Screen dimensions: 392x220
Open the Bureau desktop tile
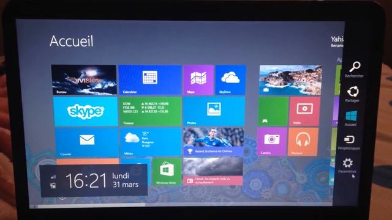tap(84, 80)
